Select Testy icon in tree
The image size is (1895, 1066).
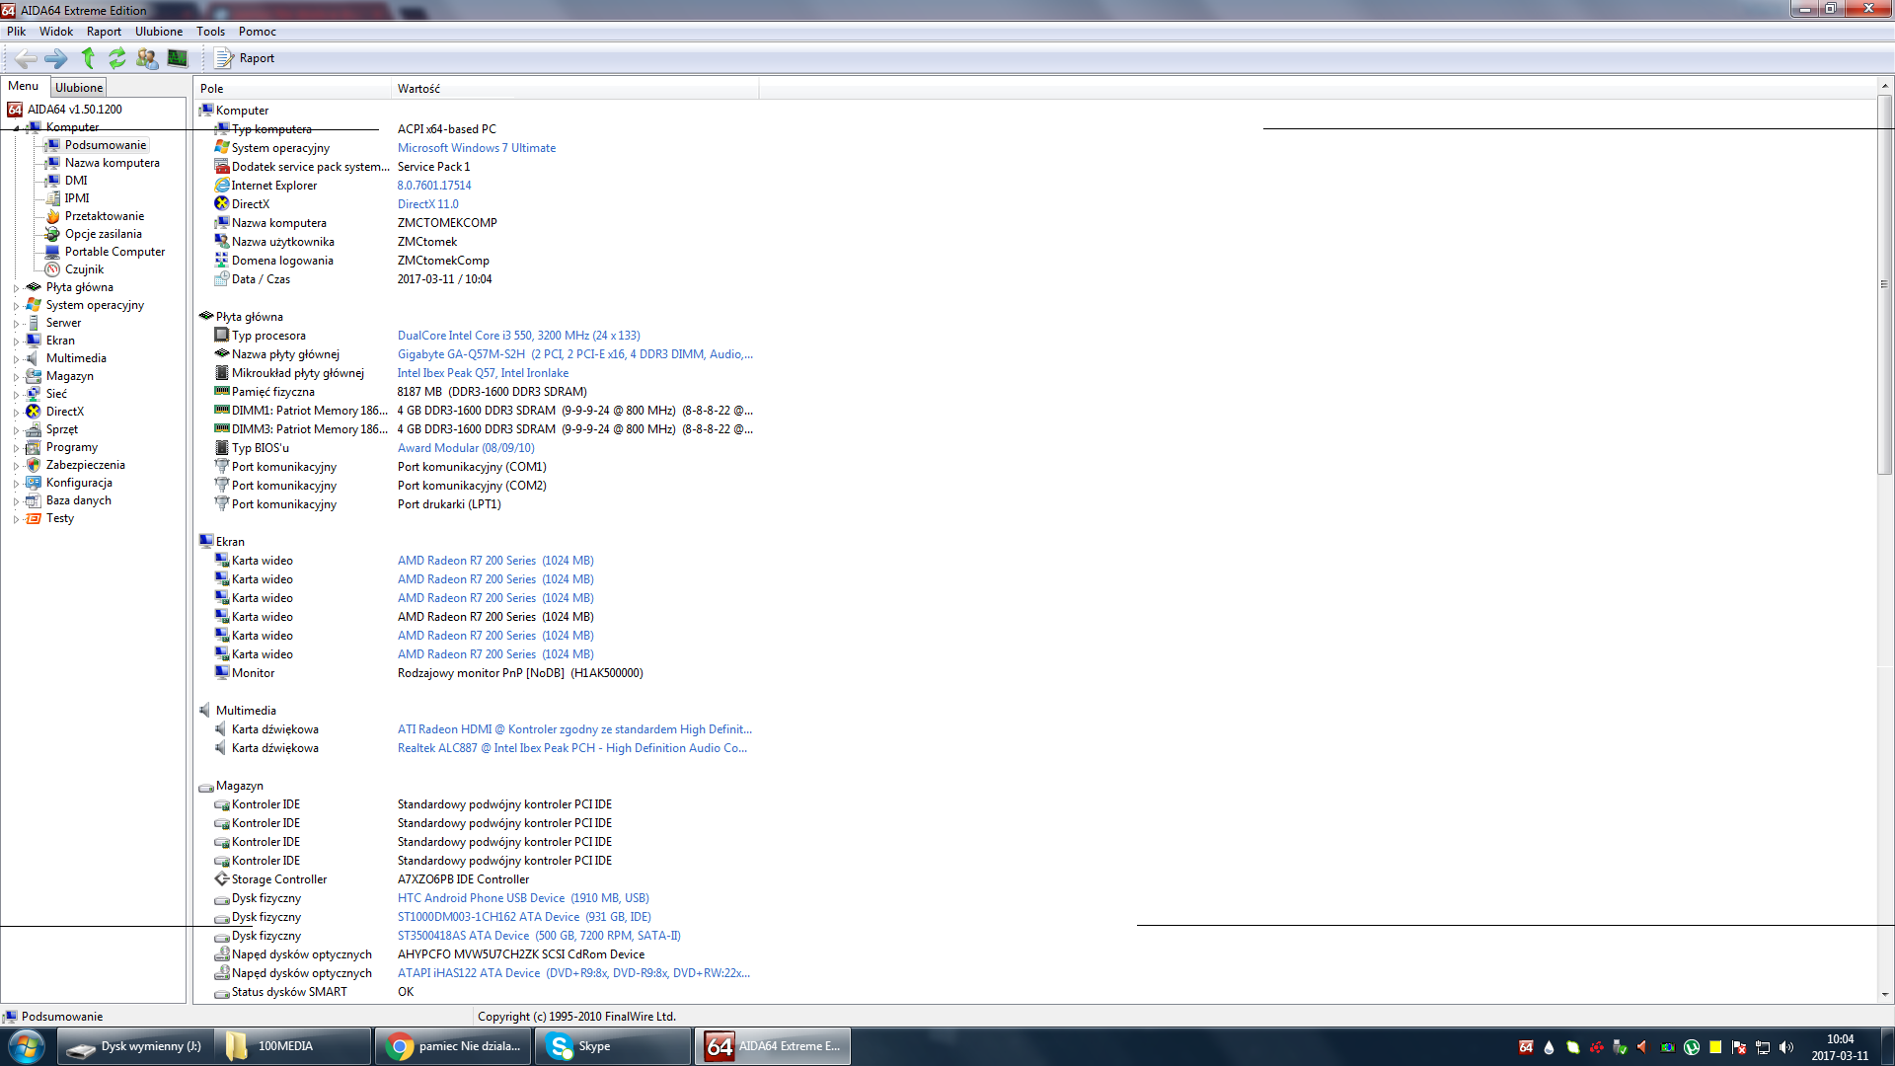tap(34, 518)
